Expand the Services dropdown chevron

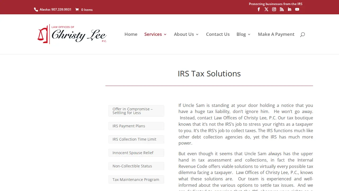pos(165,34)
